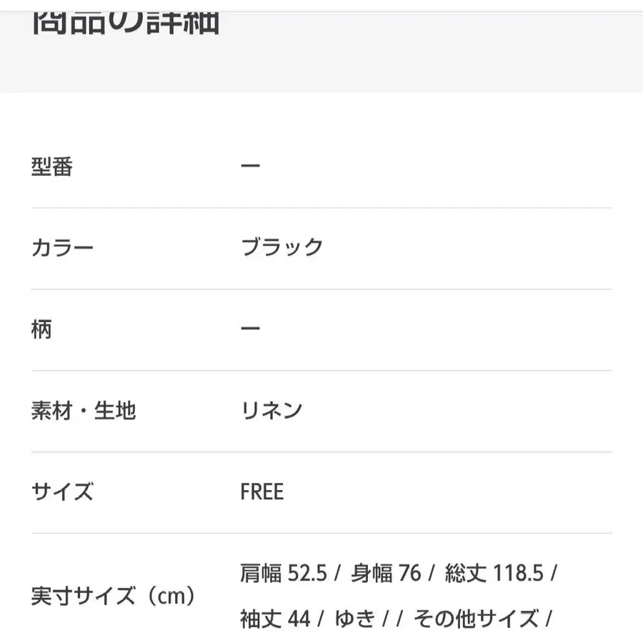Select the 素材・生地 label
The image size is (643, 643).
coord(84,411)
